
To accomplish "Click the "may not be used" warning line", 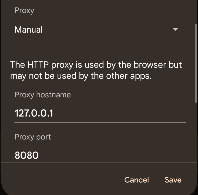I will 81,76.
